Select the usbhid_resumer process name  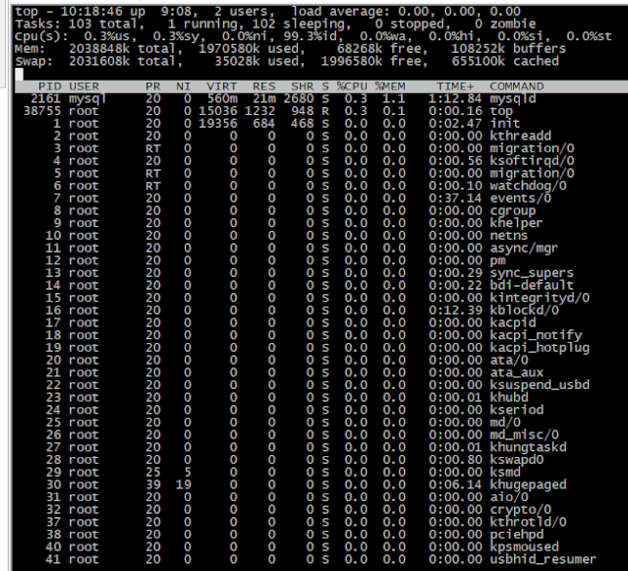pyautogui.click(x=542, y=559)
